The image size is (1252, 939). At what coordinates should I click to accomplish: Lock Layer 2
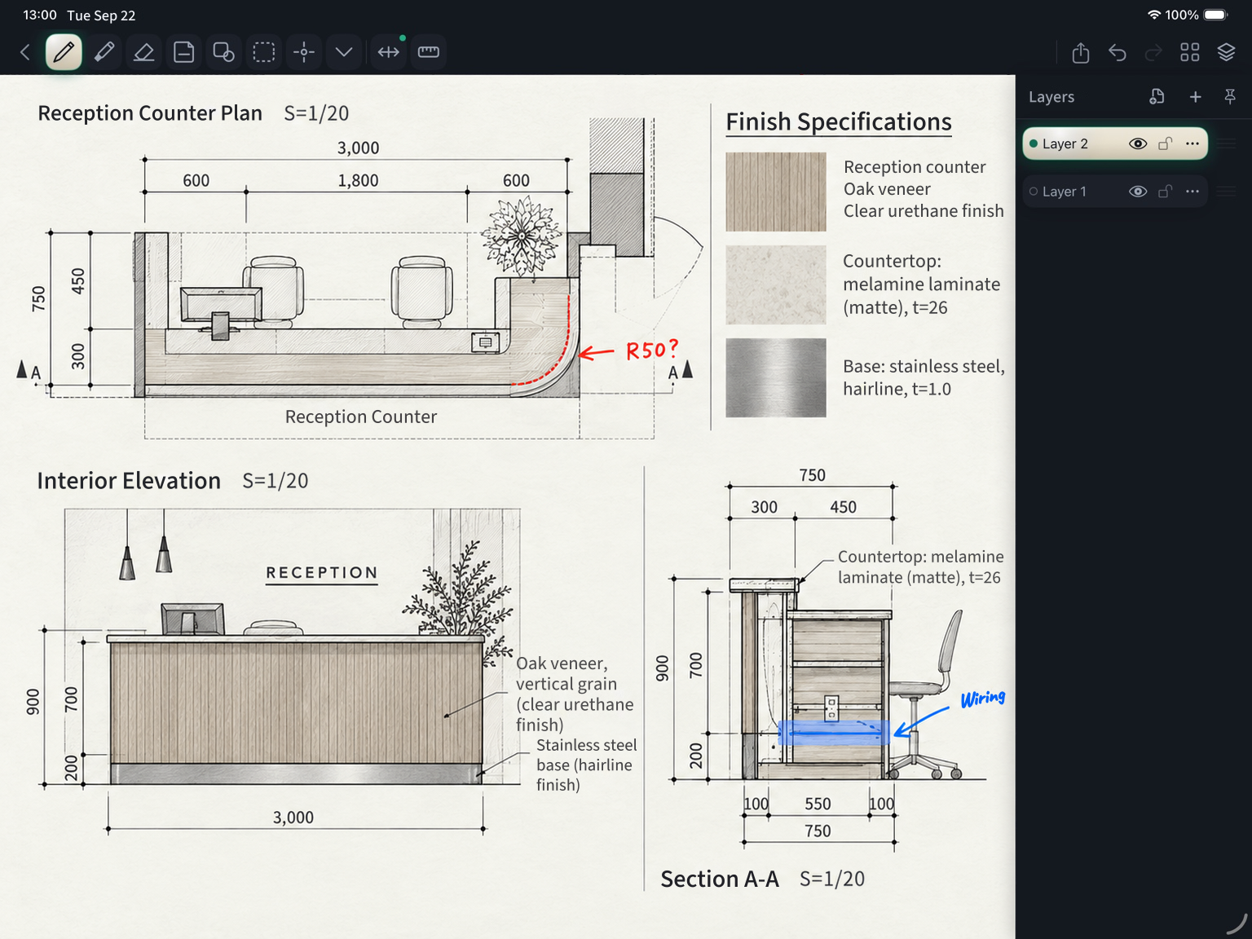[1166, 143]
